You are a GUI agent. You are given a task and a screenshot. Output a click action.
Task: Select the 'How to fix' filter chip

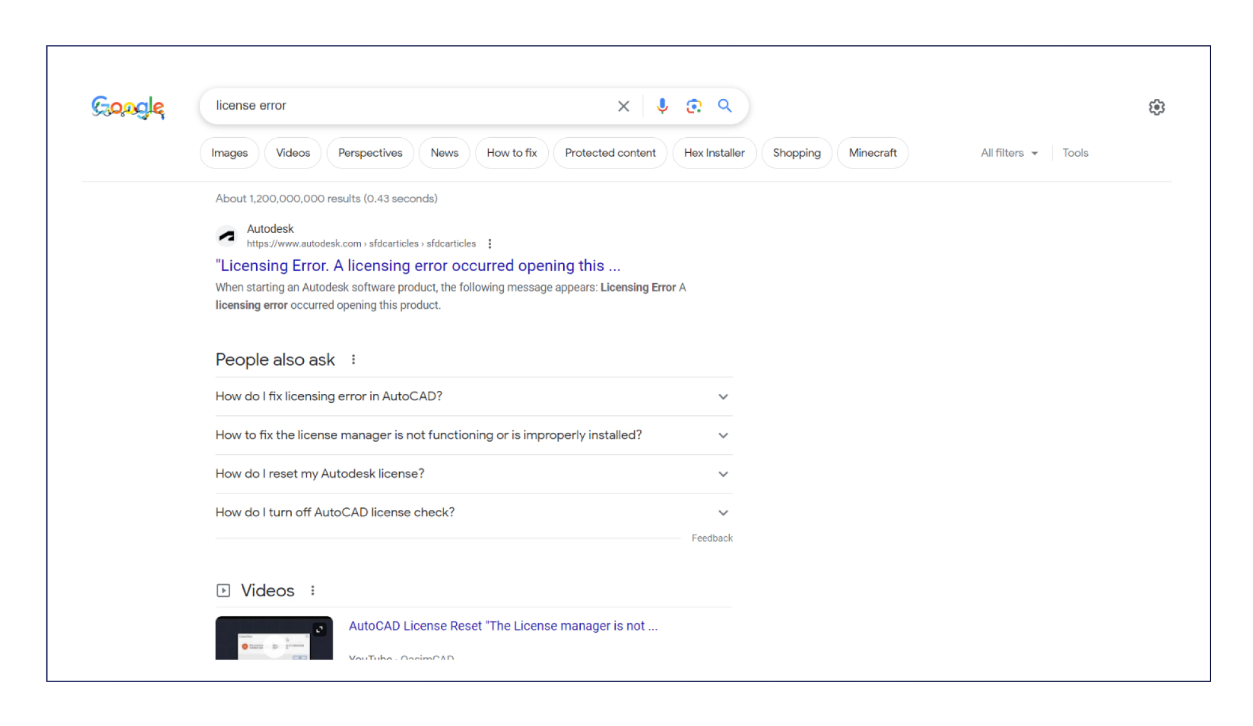(x=511, y=152)
